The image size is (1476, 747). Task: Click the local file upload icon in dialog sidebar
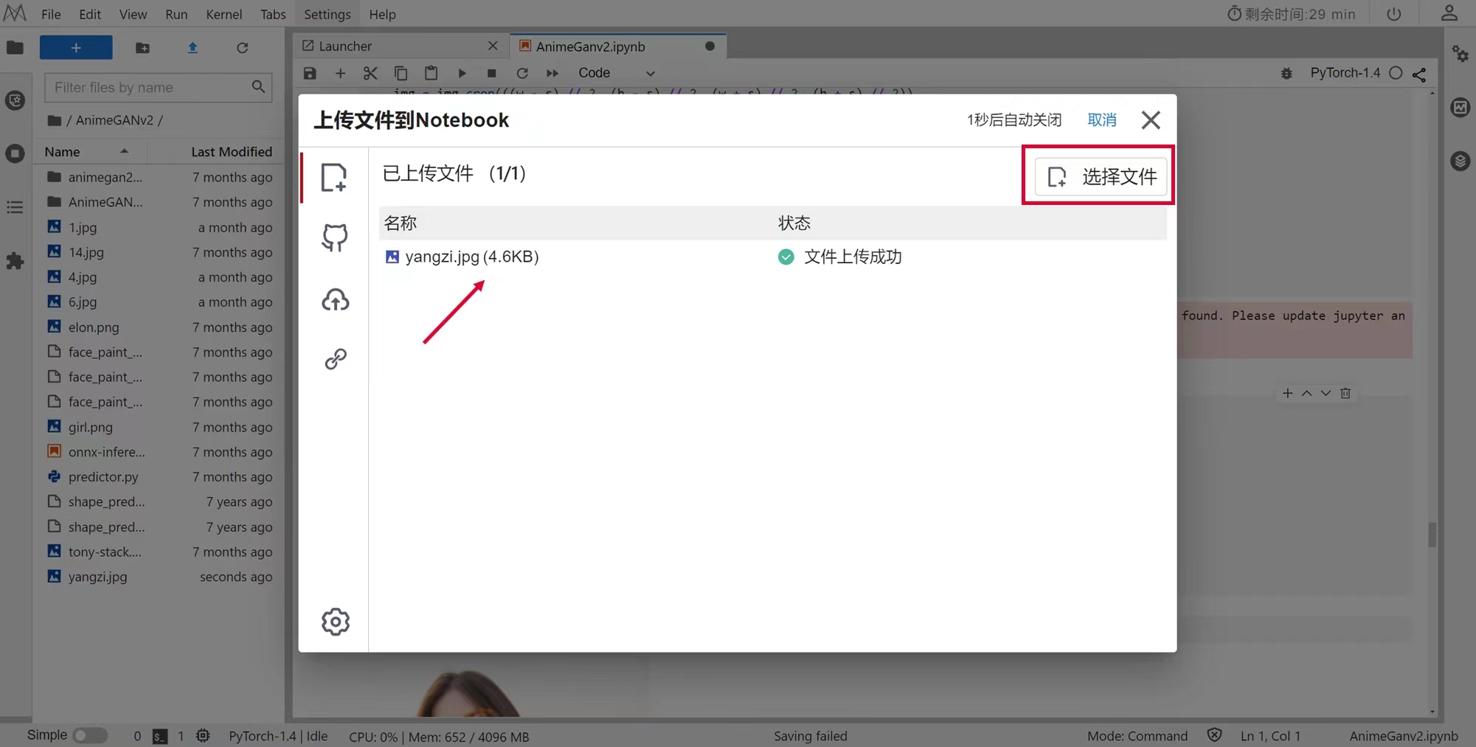point(334,178)
